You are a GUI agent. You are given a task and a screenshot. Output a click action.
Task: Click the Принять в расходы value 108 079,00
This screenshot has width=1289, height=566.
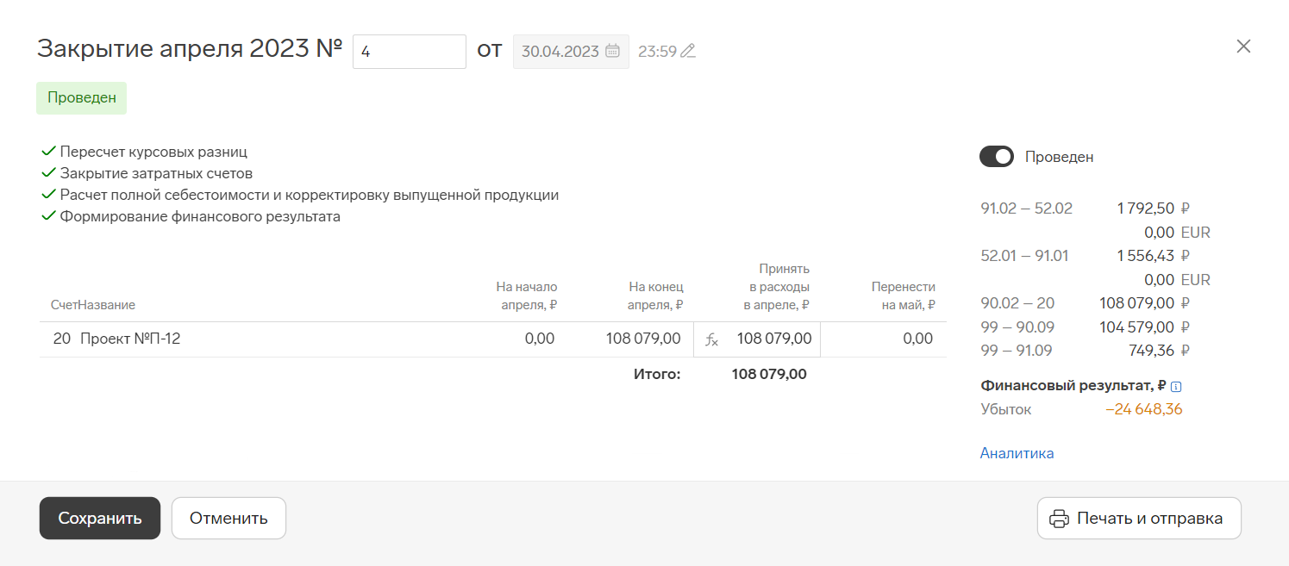coord(773,339)
